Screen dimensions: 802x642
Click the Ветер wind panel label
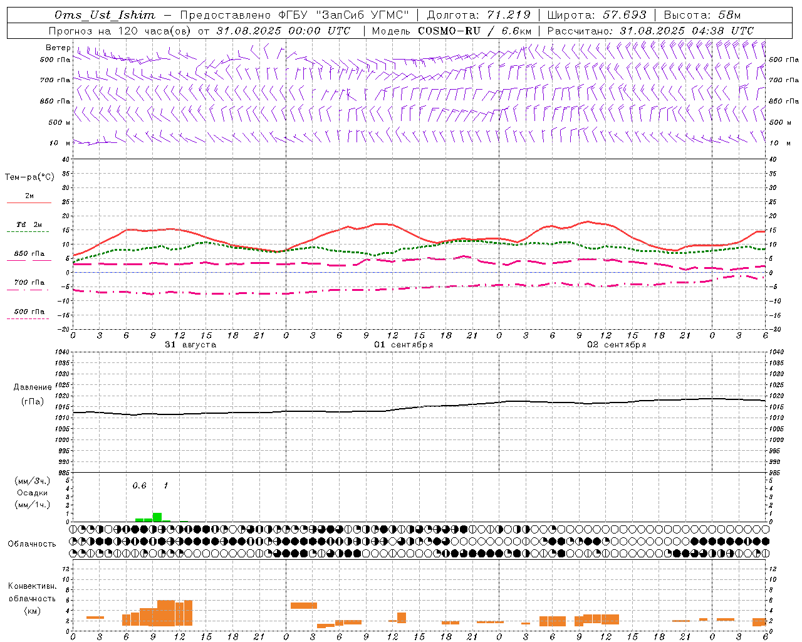pyautogui.click(x=58, y=48)
